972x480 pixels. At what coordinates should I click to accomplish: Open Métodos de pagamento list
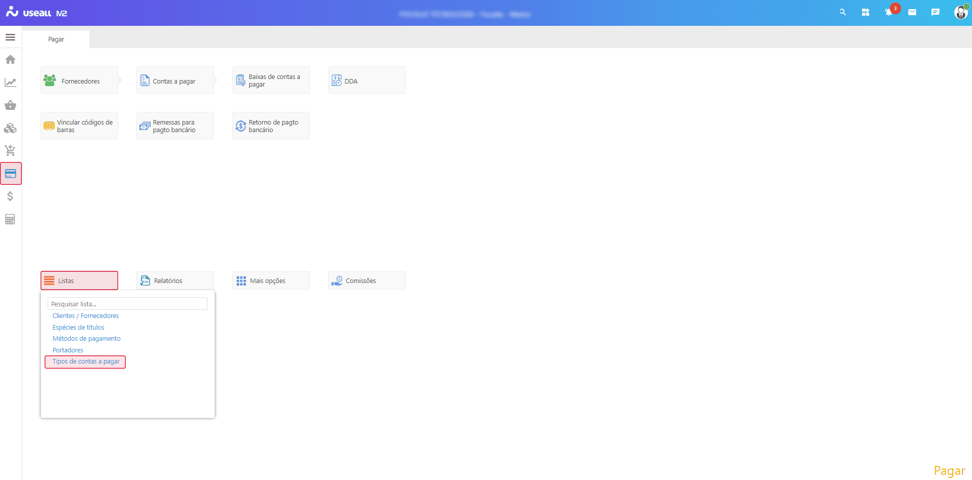click(86, 339)
